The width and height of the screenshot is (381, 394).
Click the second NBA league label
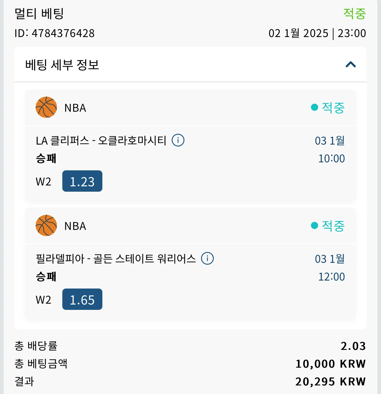click(x=75, y=226)
